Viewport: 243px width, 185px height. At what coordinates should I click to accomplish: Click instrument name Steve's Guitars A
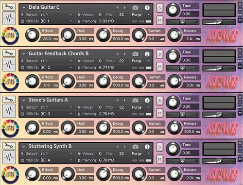point(48,100)
